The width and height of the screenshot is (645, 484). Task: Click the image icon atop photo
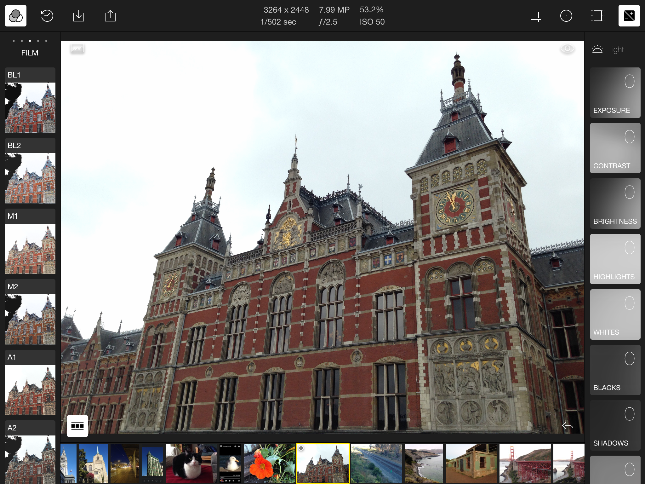point(77,49)
